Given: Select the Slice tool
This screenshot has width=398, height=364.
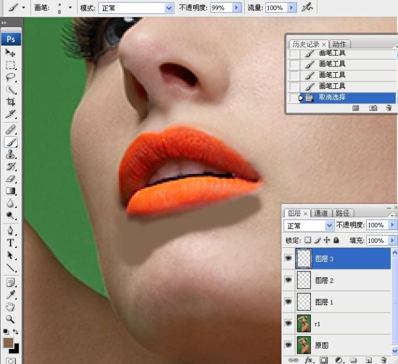Looking at the screenshot, I should tap(10, 114).
